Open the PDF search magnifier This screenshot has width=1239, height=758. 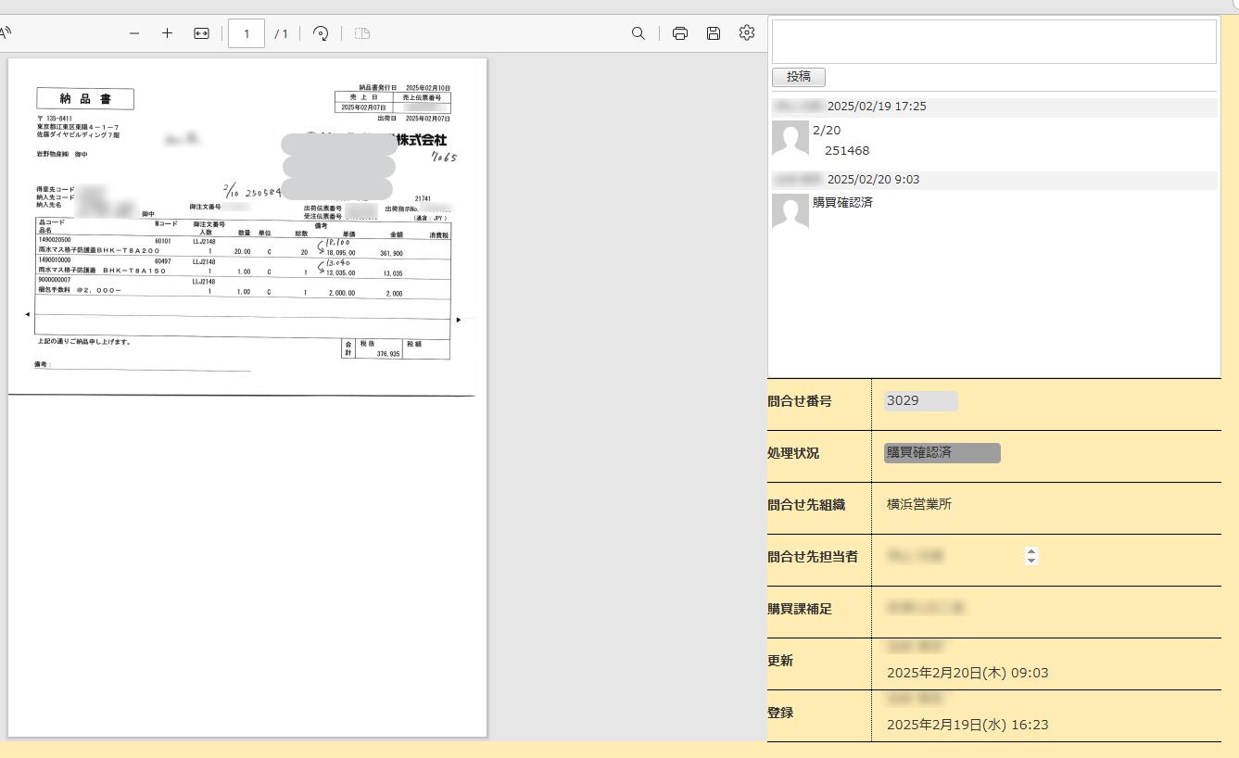point(638,33)
